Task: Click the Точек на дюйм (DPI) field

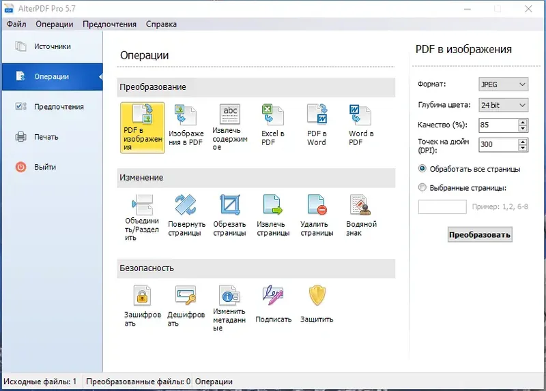Action: (498, 144)
